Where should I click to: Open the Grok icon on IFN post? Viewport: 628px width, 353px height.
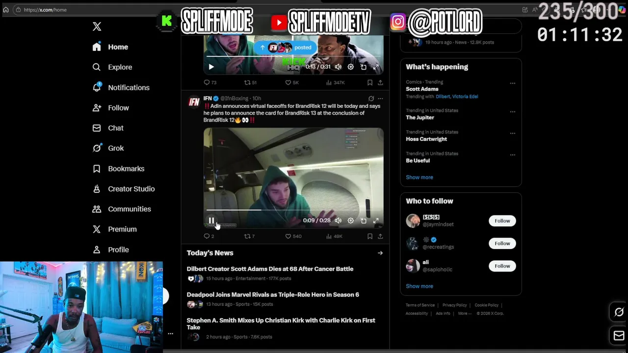(x=371, y=99)
